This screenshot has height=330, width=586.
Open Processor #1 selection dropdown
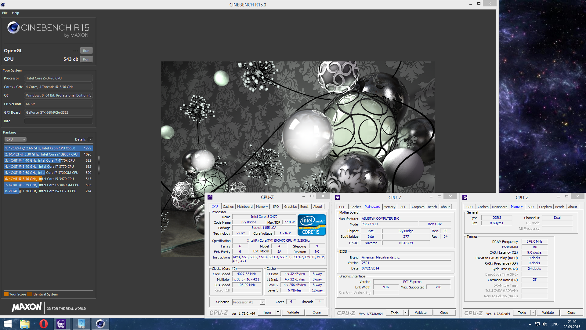(x=249, y=302)
